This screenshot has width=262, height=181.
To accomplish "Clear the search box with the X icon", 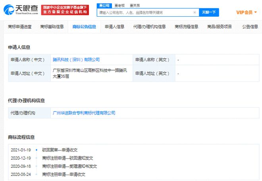I will (x=195, y=13).
